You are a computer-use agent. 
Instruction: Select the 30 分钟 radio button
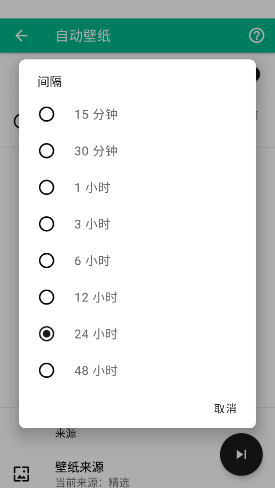46,151
